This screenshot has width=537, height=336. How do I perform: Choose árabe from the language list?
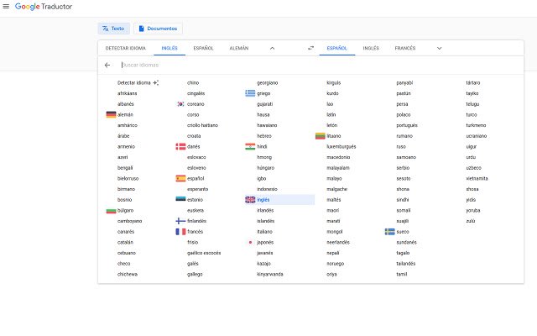coord(123,136)
